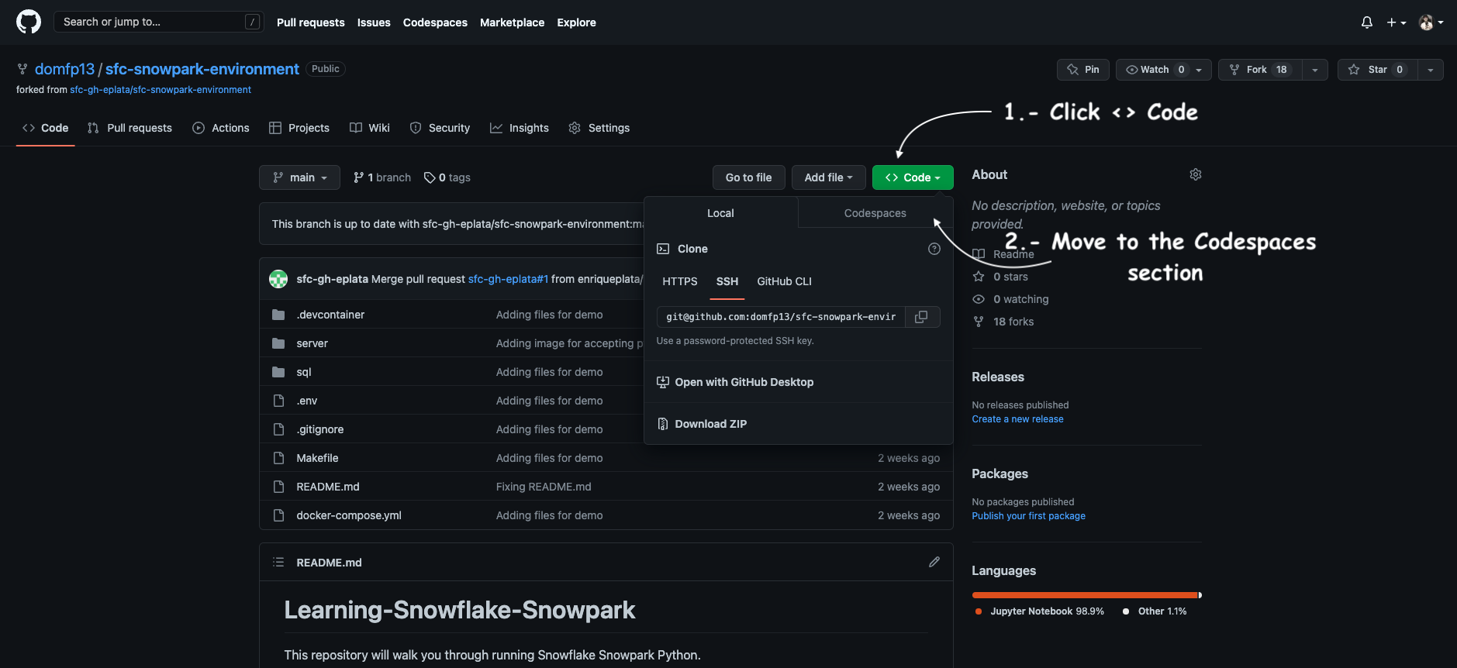Image resolution: width=1457 pixels, height=668 pixels.
Task: Expand the Star lists dropdown arrow
Action: tap(1431, 70)
